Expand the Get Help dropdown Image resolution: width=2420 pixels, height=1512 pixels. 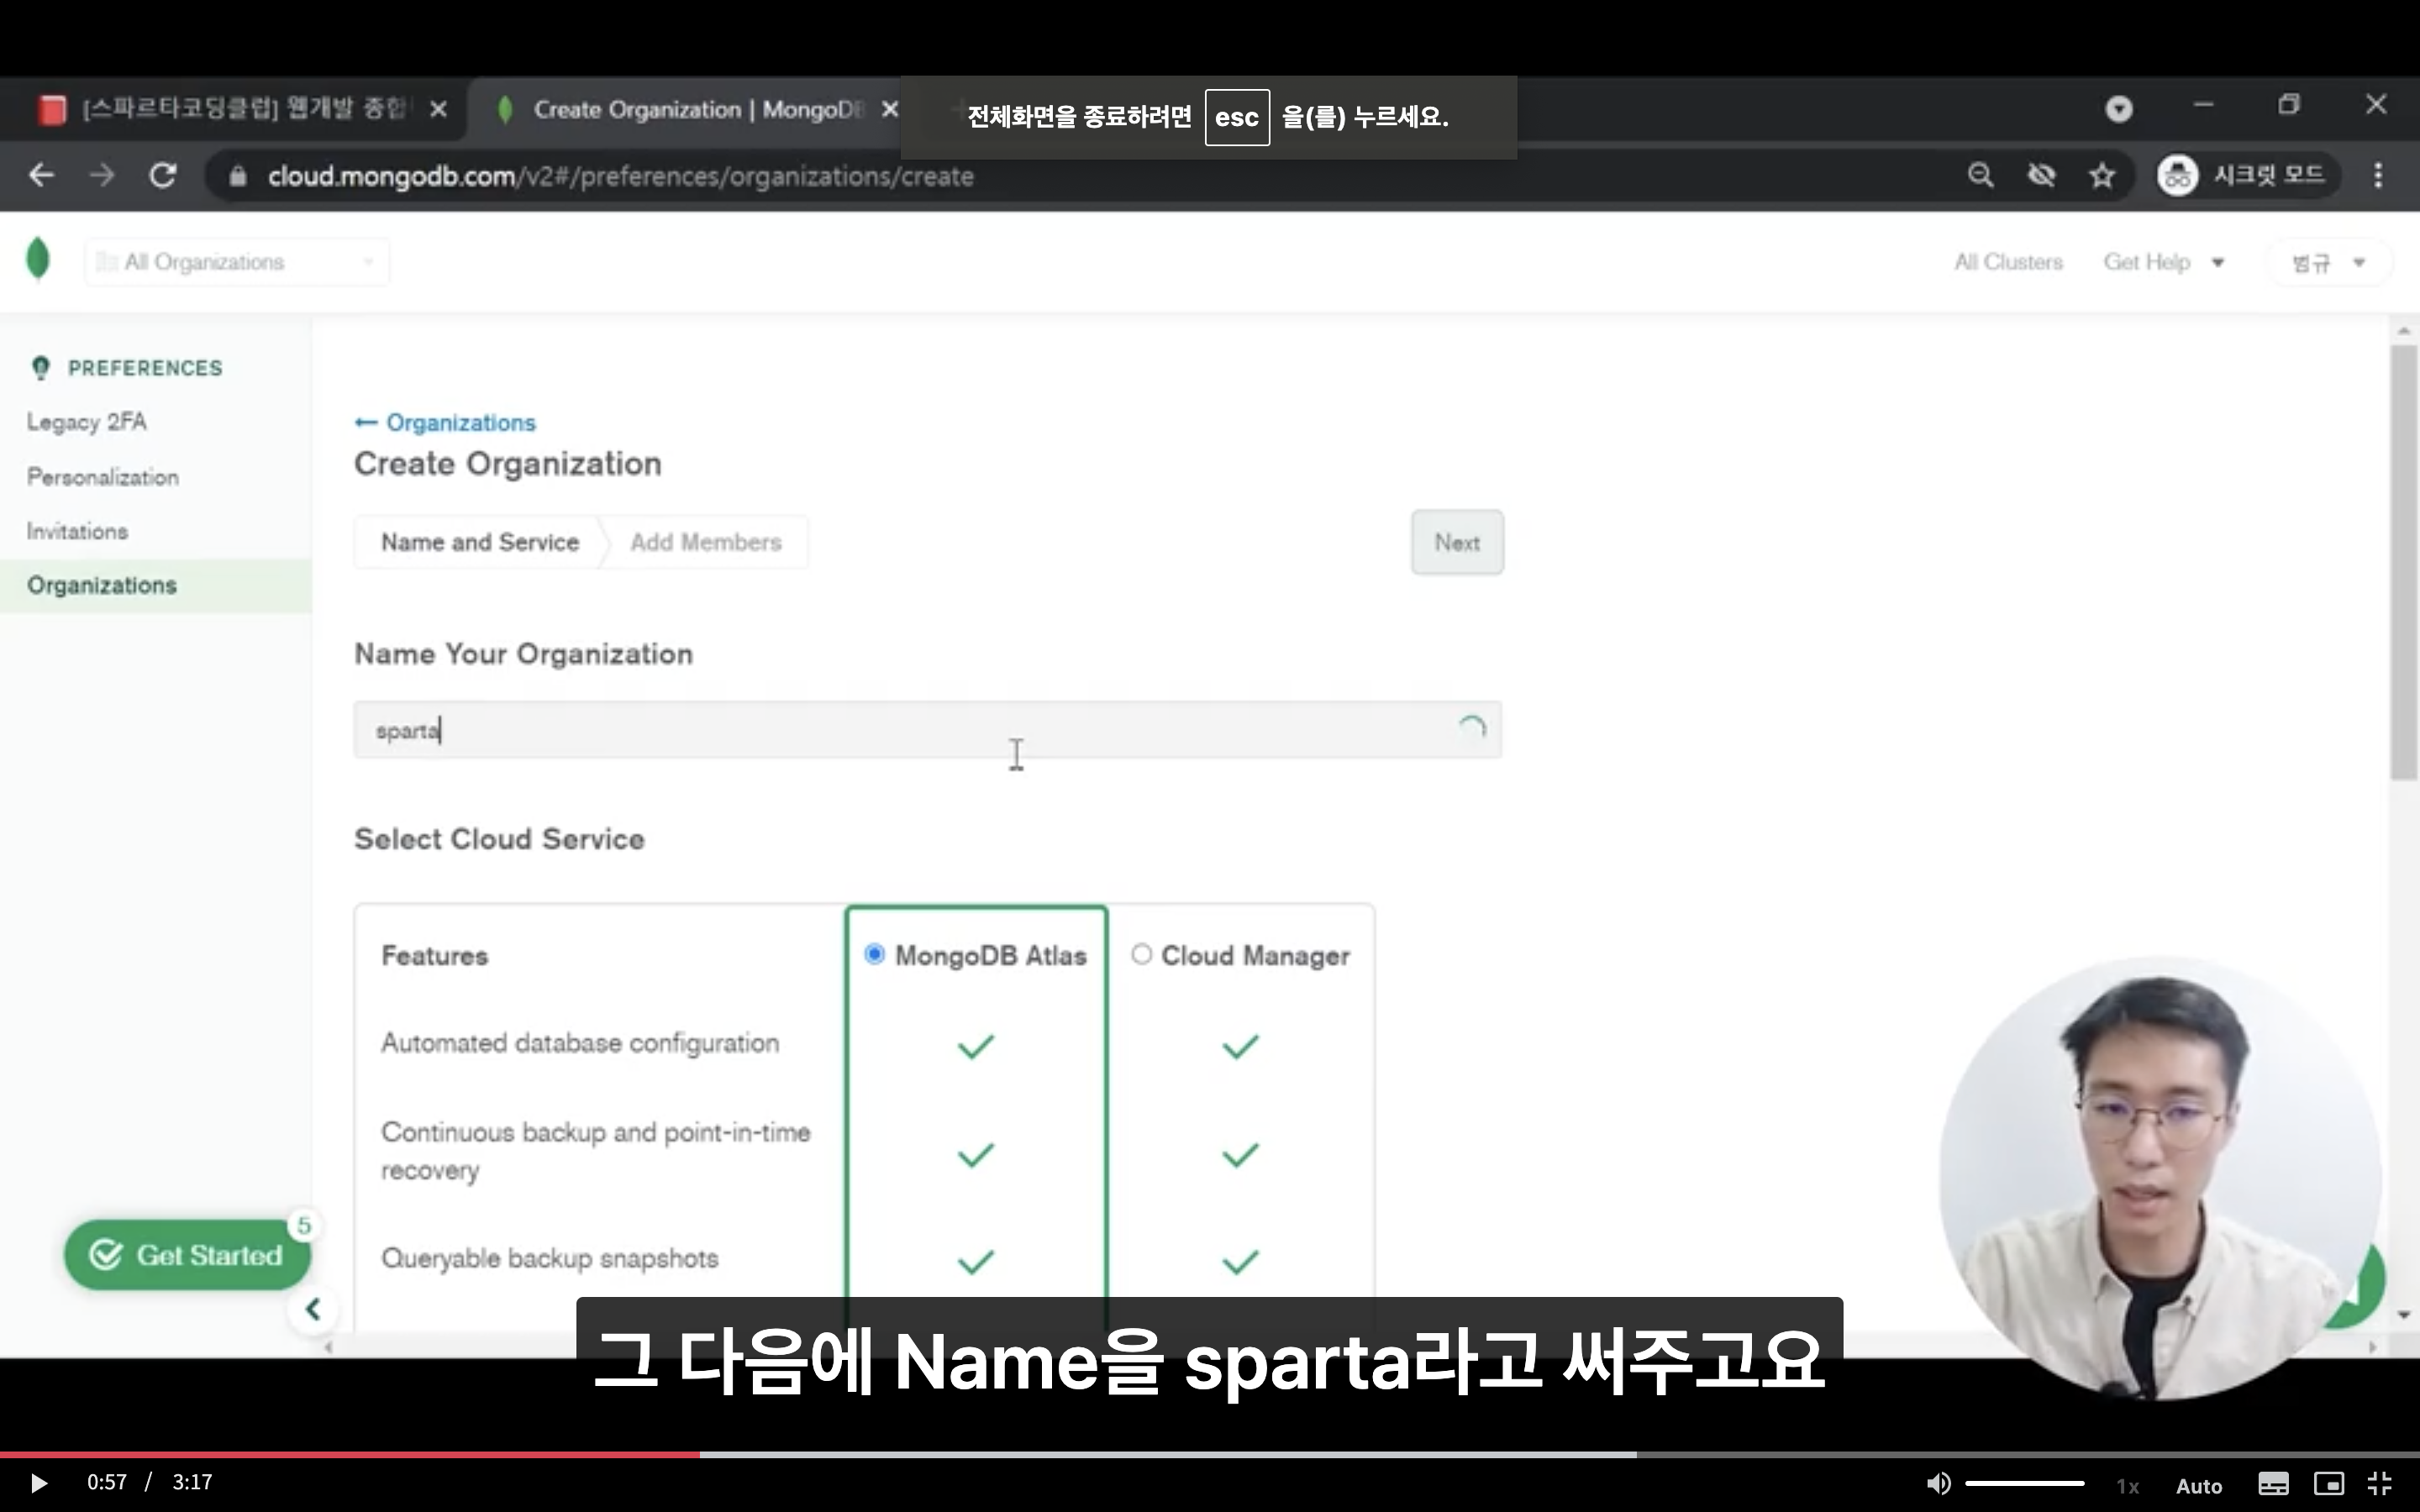pos(2164,262)
